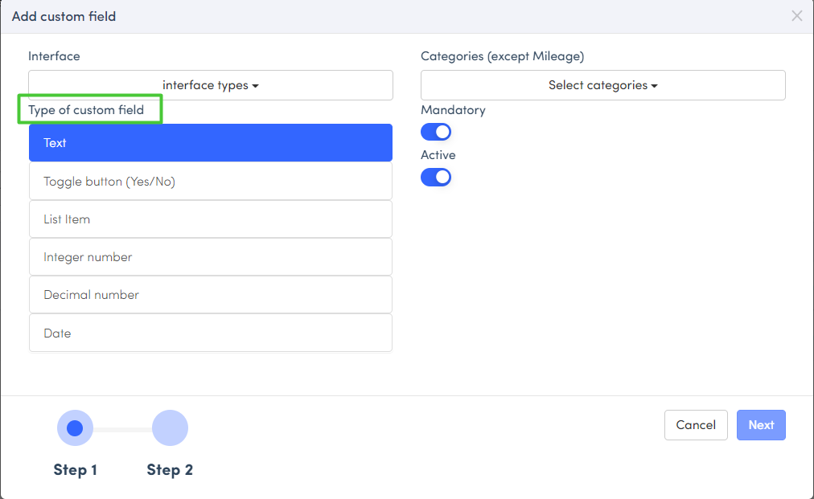Select the Text field type

click(211, 143)
